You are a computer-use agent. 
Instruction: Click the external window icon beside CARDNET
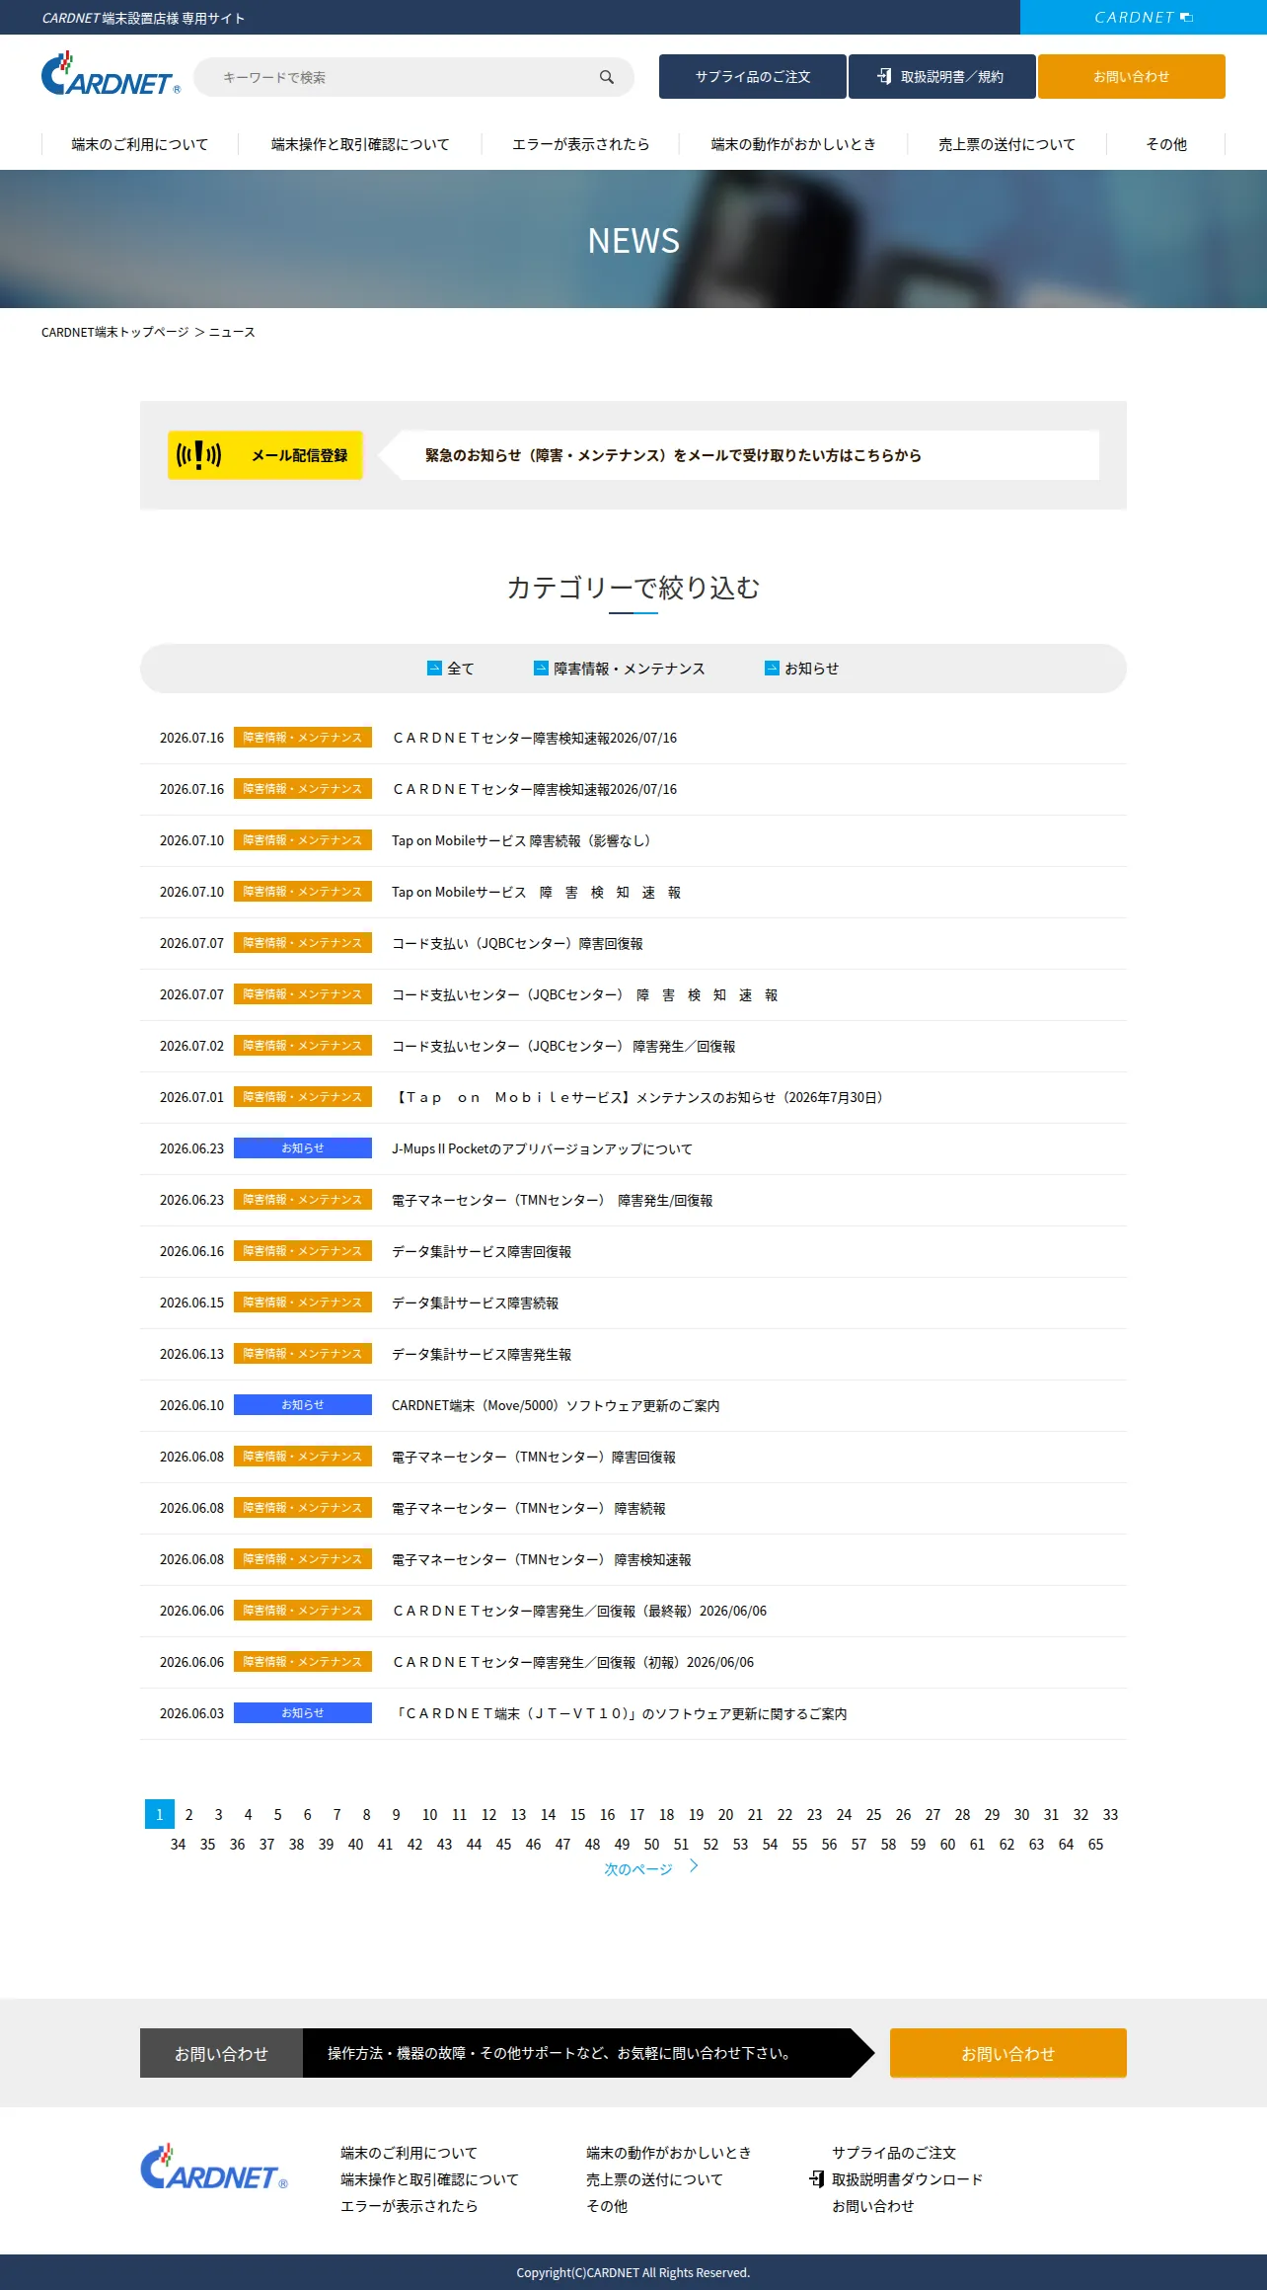click(1187, 18)
